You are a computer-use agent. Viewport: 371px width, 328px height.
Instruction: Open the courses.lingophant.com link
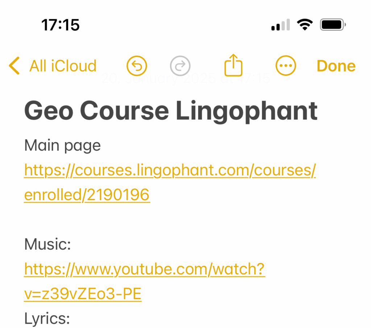(170, 170)
